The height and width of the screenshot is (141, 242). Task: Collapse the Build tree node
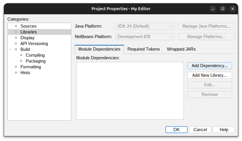[11, 49]
